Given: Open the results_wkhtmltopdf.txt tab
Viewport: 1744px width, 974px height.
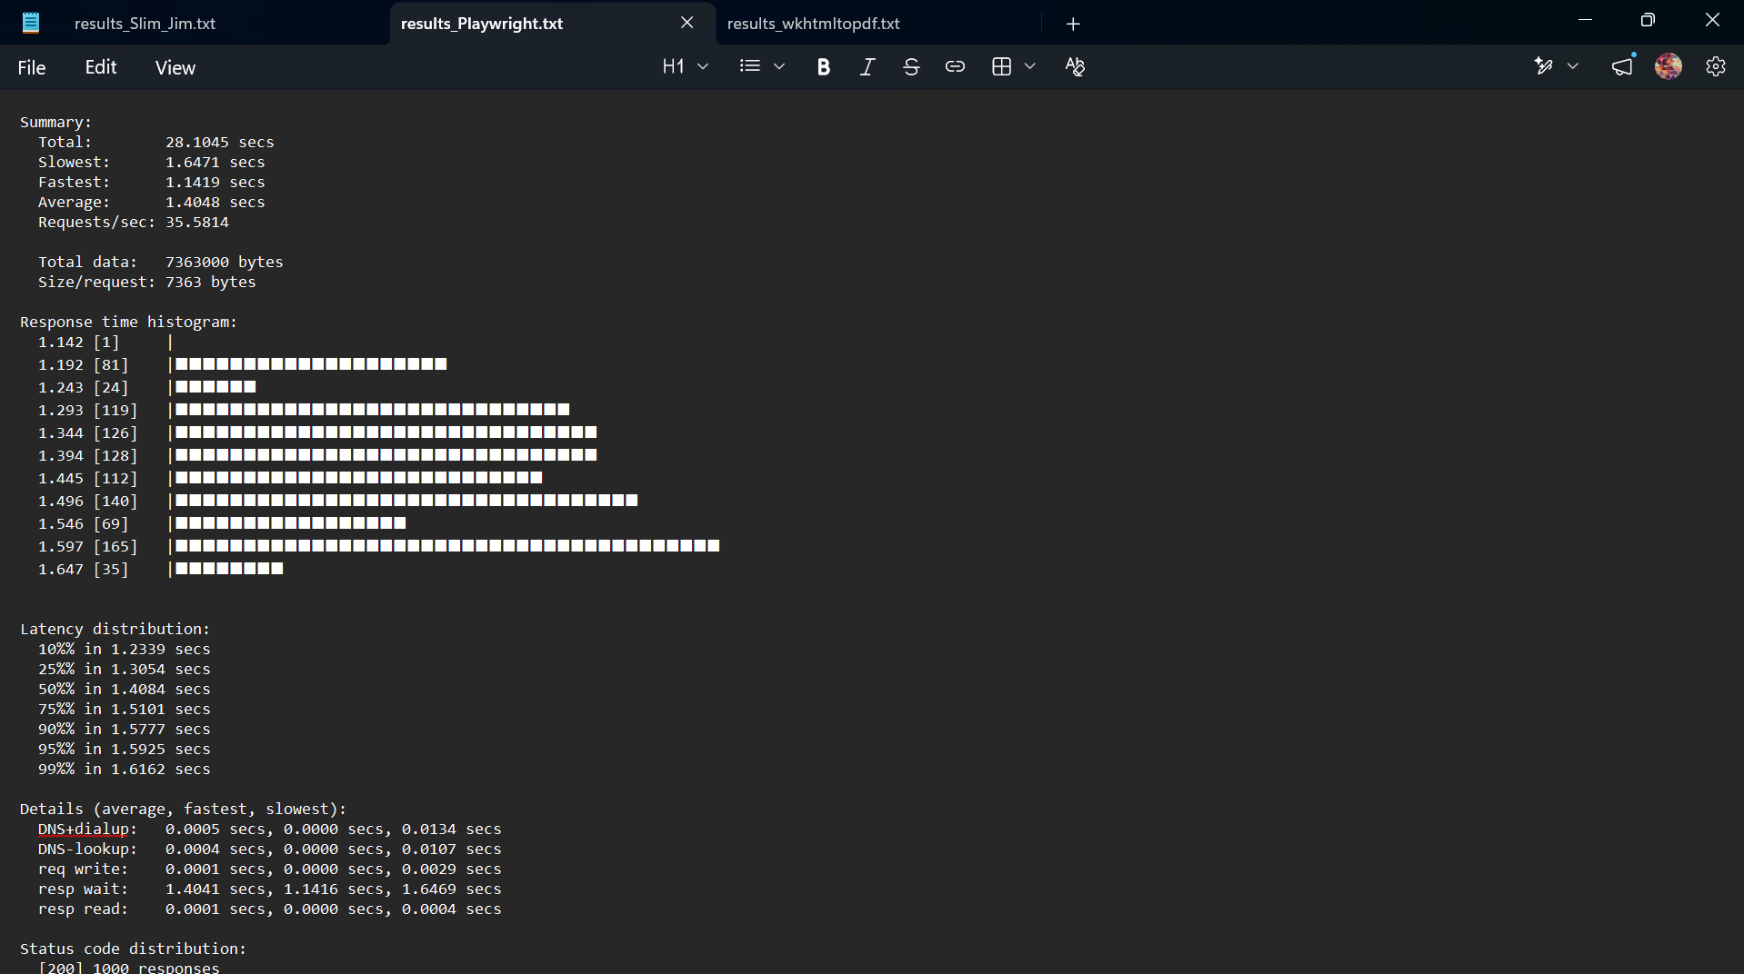Looking at the screenshot, I should click(813, 24).
